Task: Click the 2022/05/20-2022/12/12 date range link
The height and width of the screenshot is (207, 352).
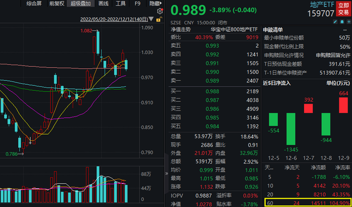Action: 114,19
